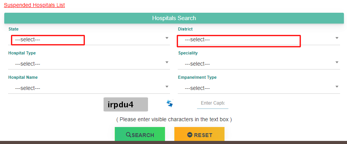Click the orange RESET button
The width and height of the screenshot is (347, 144).
click(x=199, y=134)
